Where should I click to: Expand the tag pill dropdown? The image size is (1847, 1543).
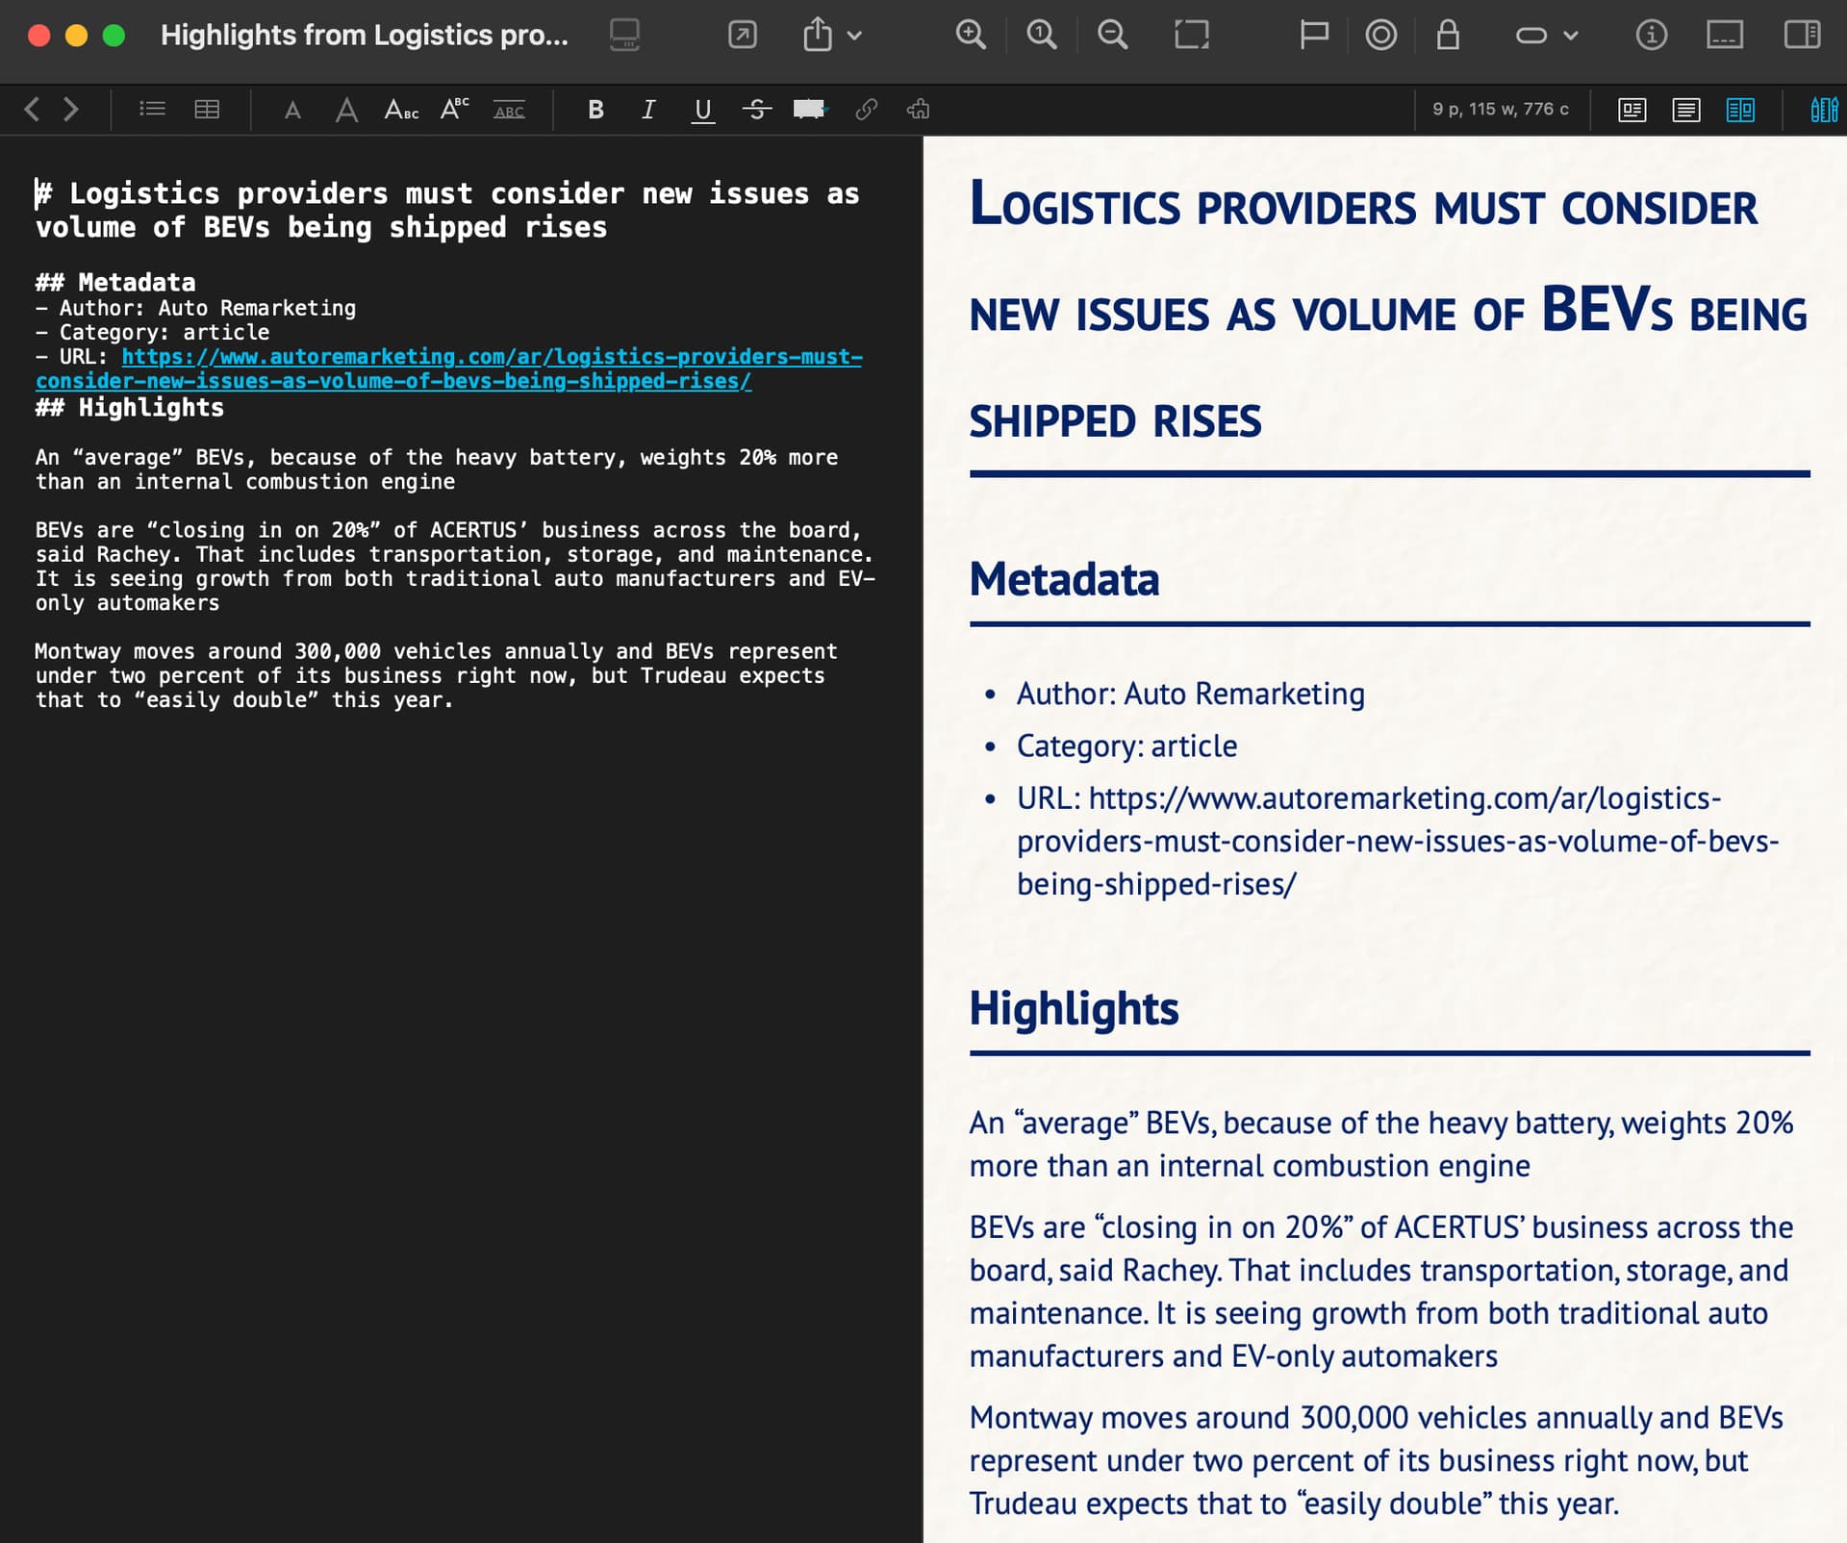coord(1571,37)
